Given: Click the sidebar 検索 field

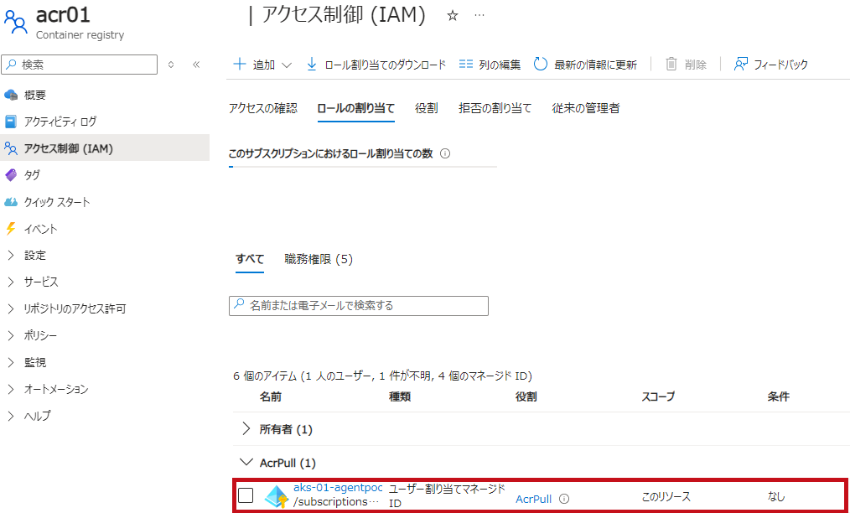Looking at the screenshot, I should pyautogui.click(x=80, y=65).
